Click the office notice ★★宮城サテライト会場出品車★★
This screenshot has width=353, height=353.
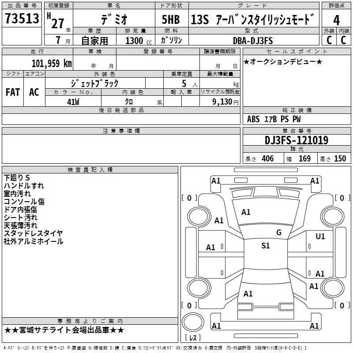click(64, 330)
